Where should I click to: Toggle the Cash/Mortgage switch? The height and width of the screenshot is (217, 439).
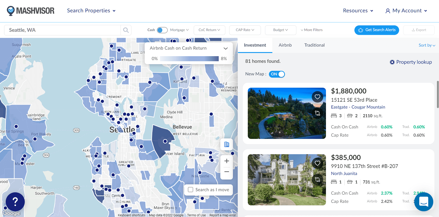coord(162,30)
